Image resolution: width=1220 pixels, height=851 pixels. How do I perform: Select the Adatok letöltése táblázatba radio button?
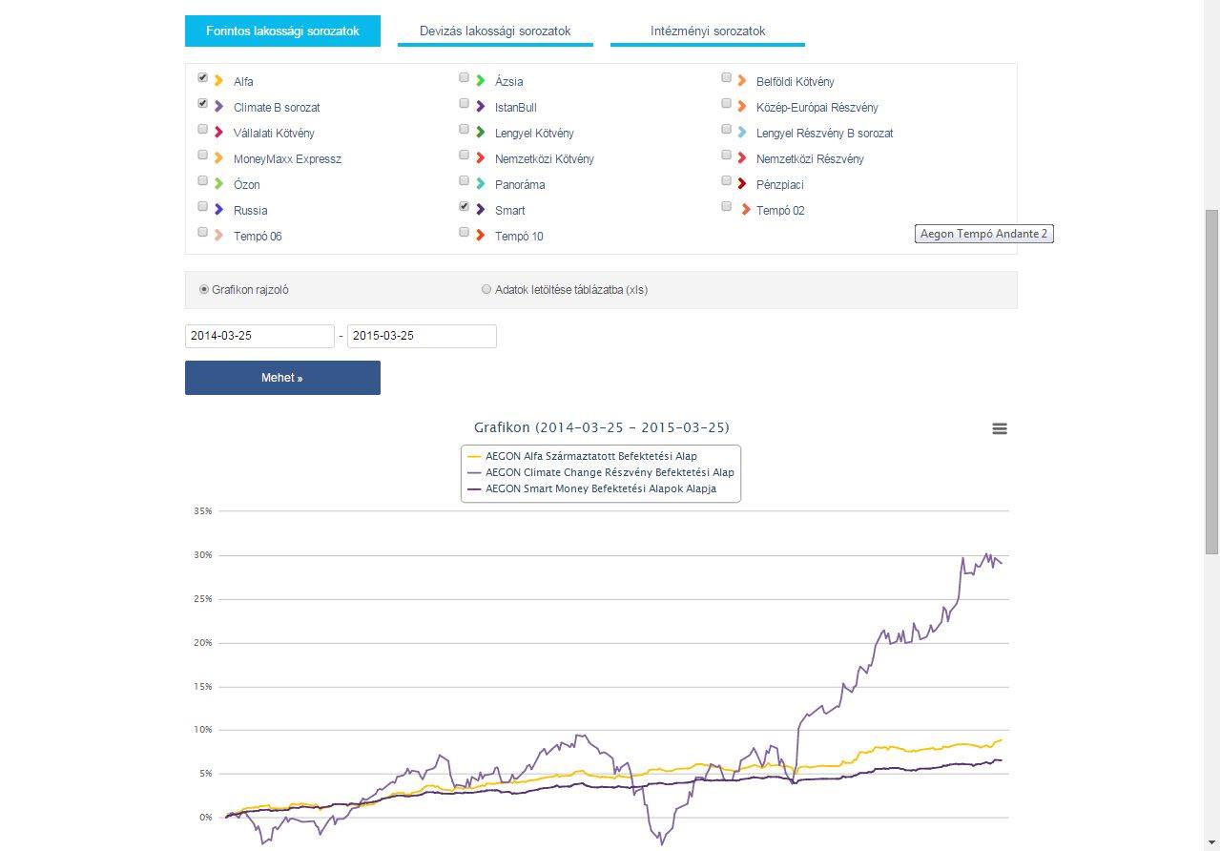[x=486, y=289]
